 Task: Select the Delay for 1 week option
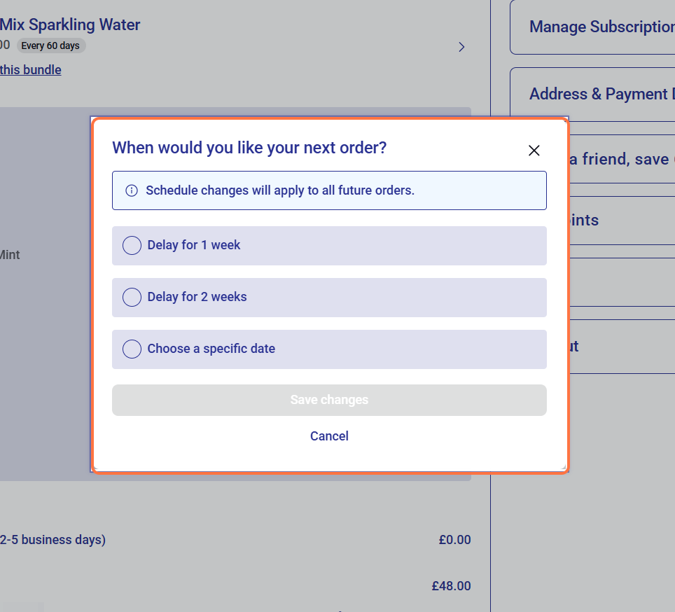pos(132,246)
